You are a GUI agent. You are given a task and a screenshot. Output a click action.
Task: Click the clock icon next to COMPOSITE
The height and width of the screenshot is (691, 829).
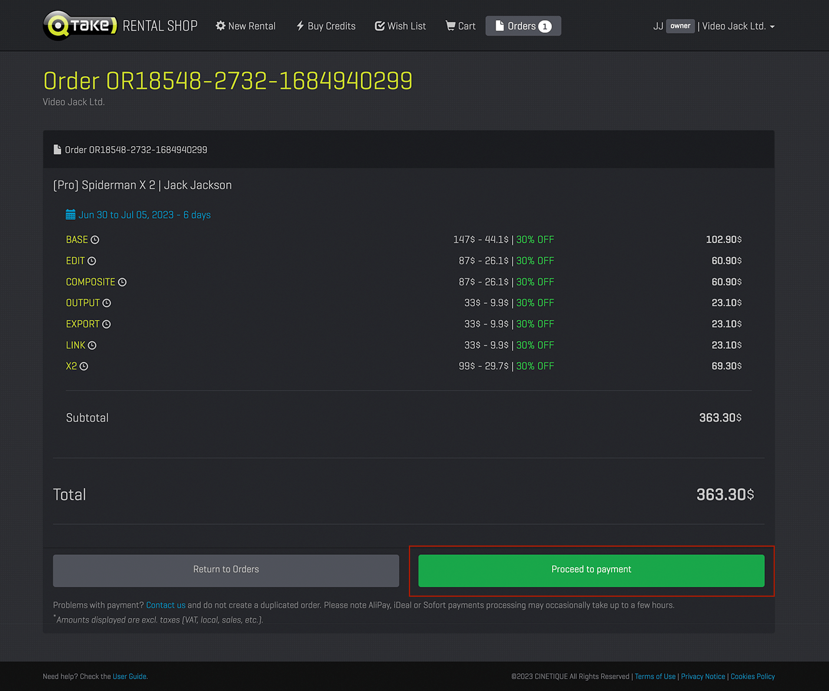tap(122, 282)
